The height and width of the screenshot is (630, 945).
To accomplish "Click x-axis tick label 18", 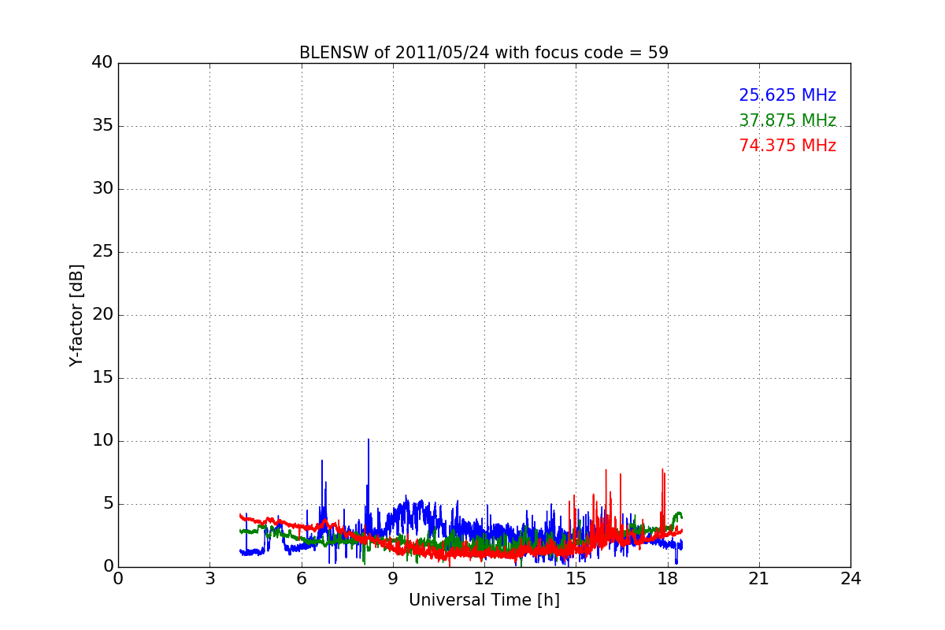I will point(667,579).
